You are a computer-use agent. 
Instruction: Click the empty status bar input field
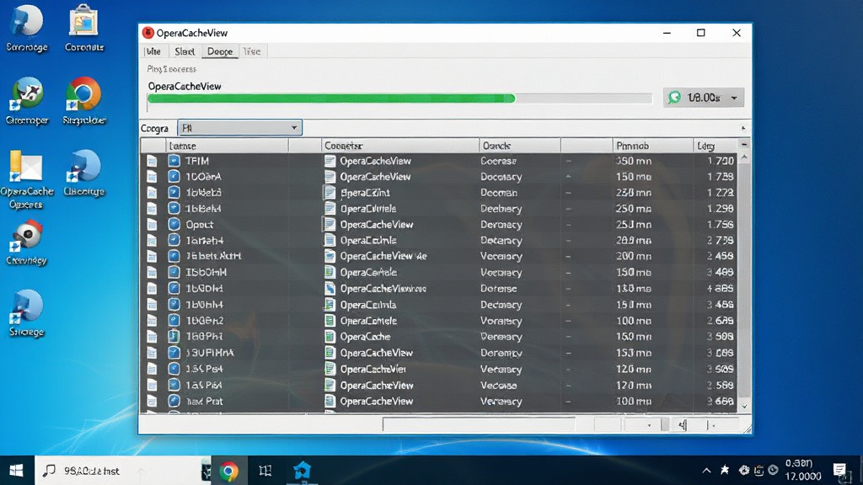[x=479, y=425]
